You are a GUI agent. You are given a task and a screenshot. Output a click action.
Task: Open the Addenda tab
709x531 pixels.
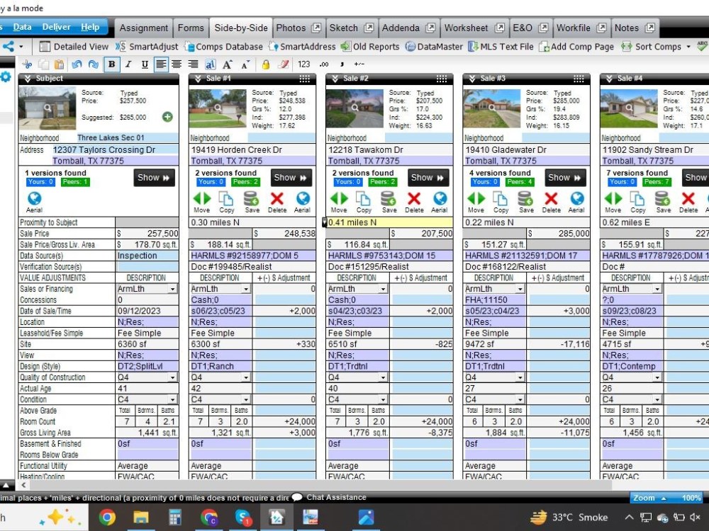click(x=401, y=28)
